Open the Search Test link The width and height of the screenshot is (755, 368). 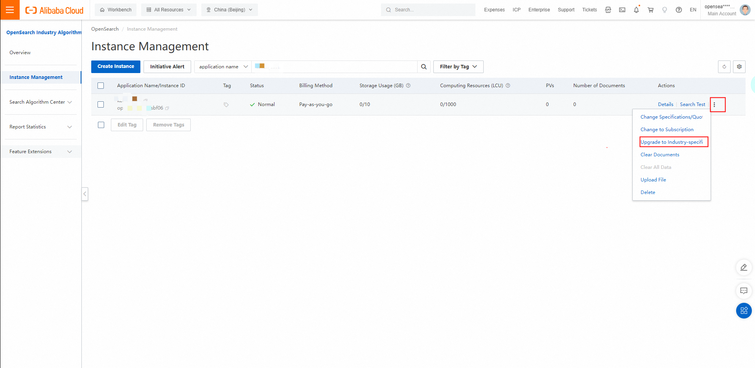[692, 104]
